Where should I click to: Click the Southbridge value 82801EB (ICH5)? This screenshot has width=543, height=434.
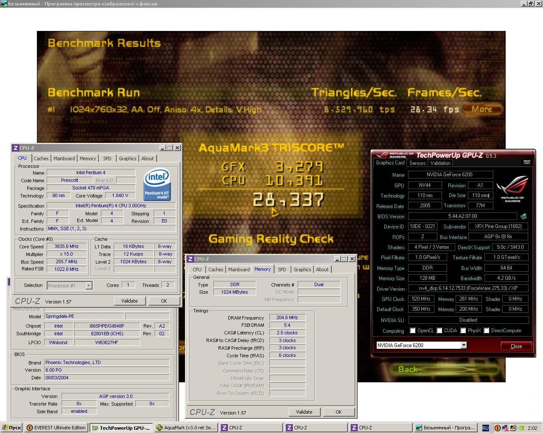(x=107, y=334)
